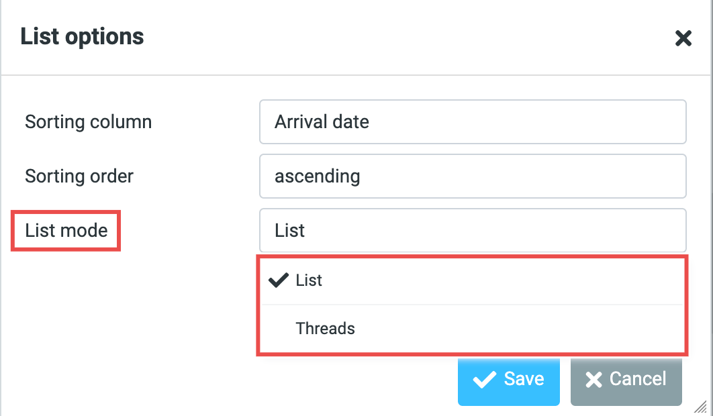The width and height of the screenshot is (713, 416).
Task: Click the 'List' value in List mode field
Action: [290, 231]
